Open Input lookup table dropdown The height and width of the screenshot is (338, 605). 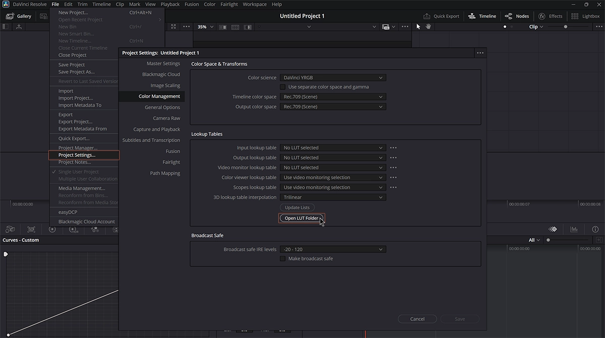pos(333,148)
